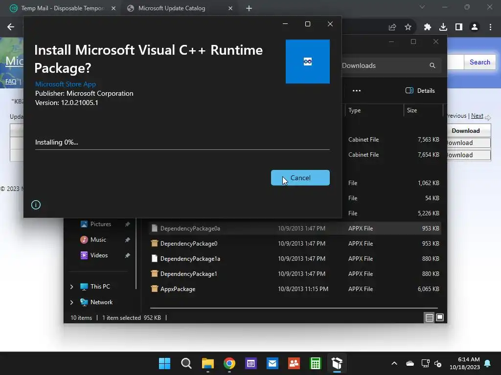Close the Temp Mail tab

(114, 9)
